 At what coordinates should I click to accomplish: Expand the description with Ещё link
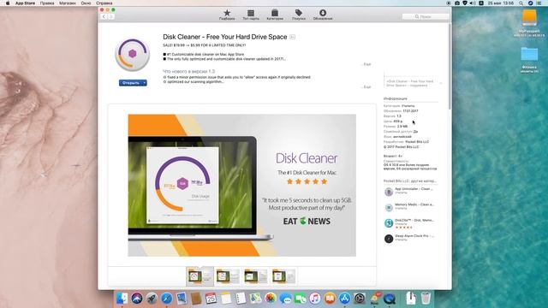[x=366, y=64]
